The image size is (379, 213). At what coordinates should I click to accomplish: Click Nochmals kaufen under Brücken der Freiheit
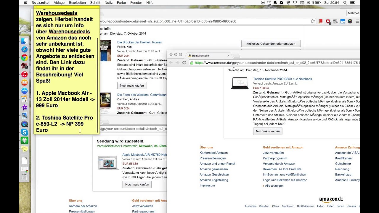tap(132, 85)
